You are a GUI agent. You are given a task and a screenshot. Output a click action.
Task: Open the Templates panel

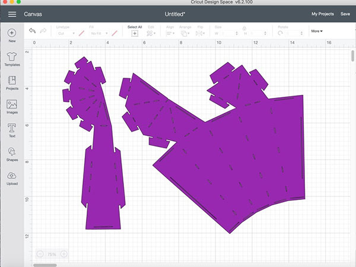pos(12,59)
